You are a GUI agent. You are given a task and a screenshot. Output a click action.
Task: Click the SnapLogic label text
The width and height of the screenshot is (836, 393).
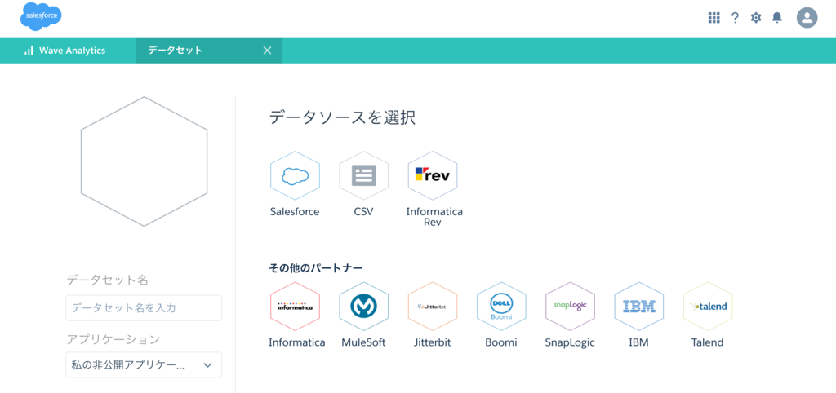coord(570,342)
